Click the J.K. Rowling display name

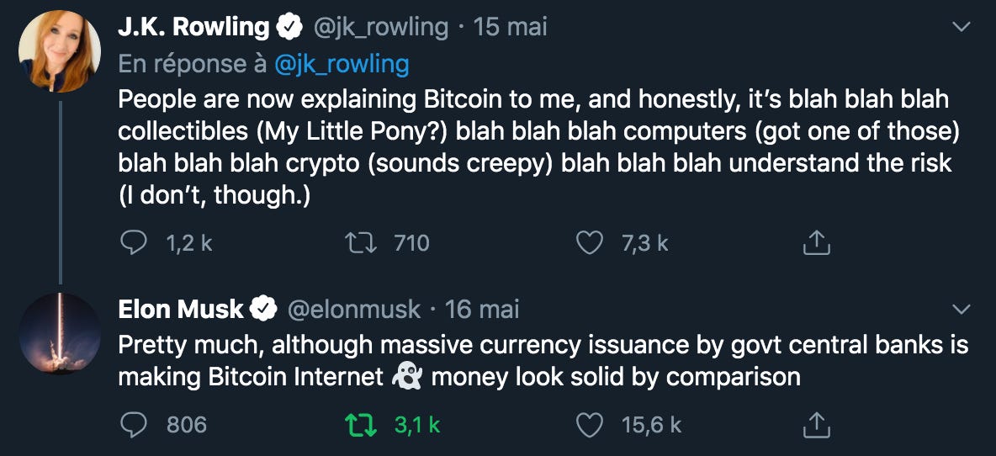tap(193, 27)
